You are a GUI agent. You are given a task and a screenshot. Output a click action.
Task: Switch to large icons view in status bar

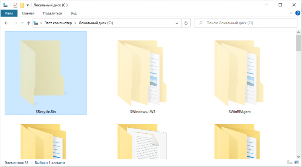(296, 162)
